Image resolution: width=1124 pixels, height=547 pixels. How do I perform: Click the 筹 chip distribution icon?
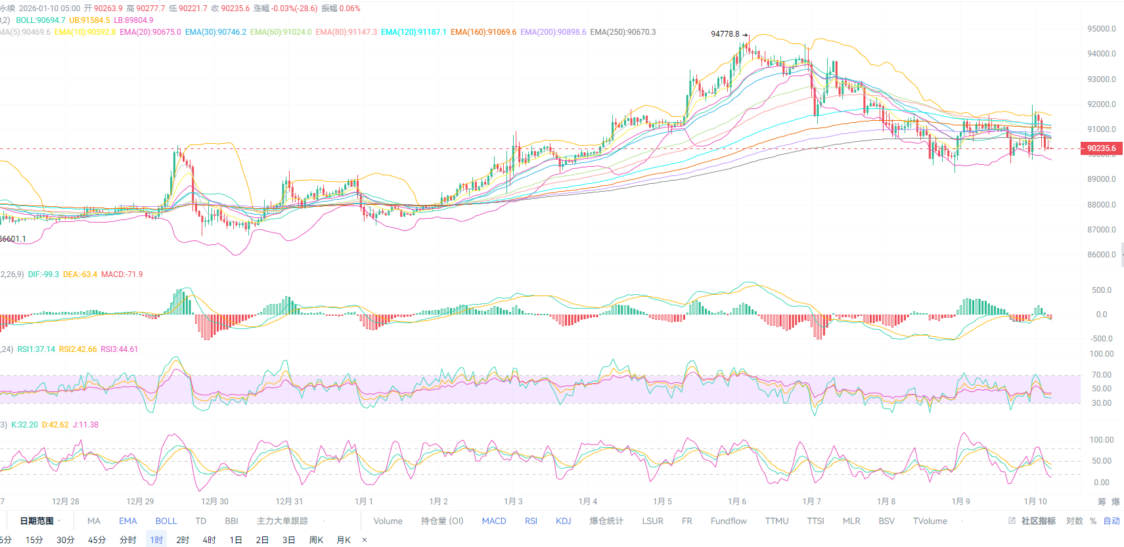point(1102,502)
